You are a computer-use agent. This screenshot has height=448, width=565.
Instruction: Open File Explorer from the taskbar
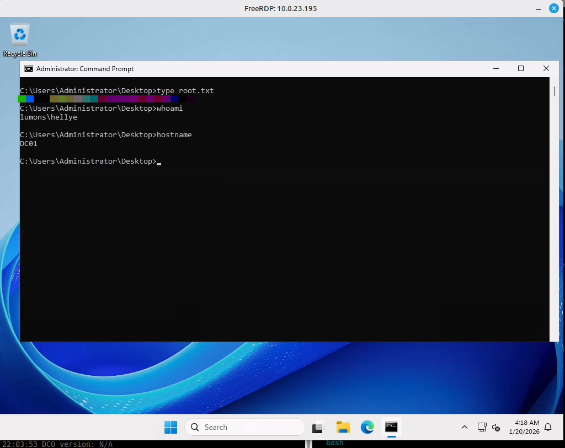coord(343,427)
